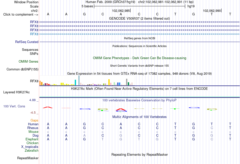240x164 pixels.
Task: Click the GENCODE V50lift37 track title
Action: coord(139,18)
